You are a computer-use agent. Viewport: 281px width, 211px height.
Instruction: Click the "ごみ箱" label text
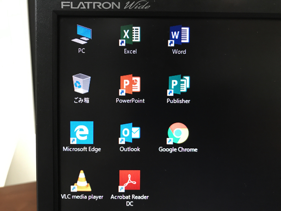[x=81, y=100]
